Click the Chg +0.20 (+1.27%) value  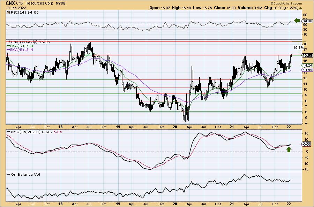pos(281,8)
